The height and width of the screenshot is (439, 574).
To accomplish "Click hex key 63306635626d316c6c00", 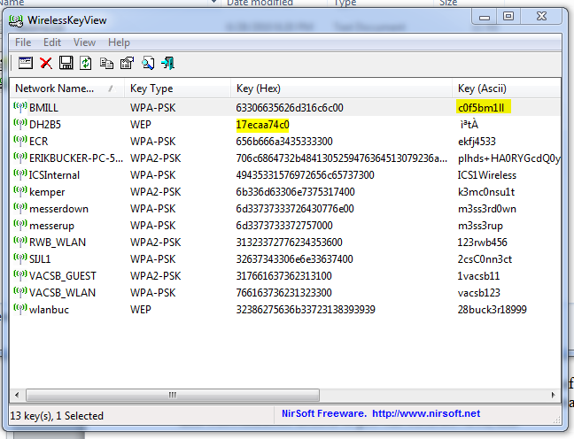I will coord(290,108).
